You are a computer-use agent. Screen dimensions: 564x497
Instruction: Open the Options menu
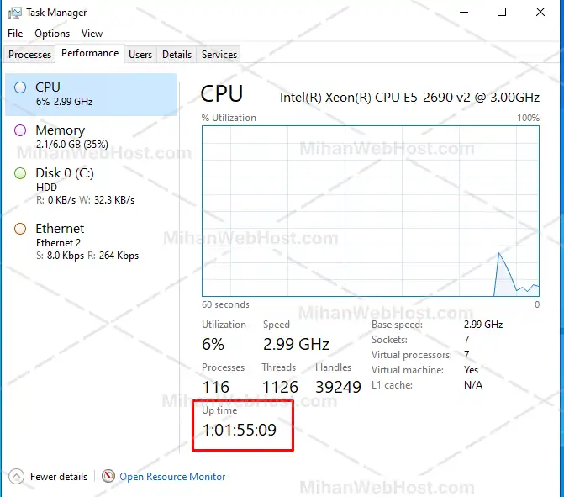pyautogui.click(x=52, y=34)
